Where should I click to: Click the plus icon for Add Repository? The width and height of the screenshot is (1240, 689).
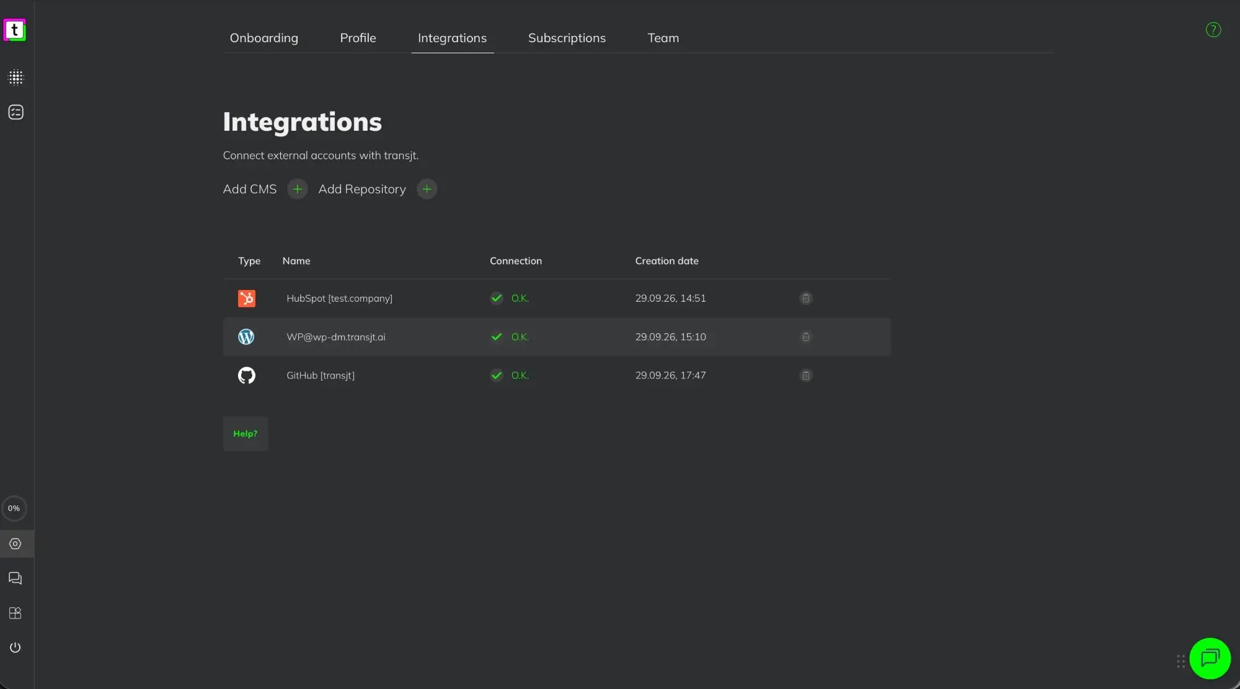coord(427,189)
